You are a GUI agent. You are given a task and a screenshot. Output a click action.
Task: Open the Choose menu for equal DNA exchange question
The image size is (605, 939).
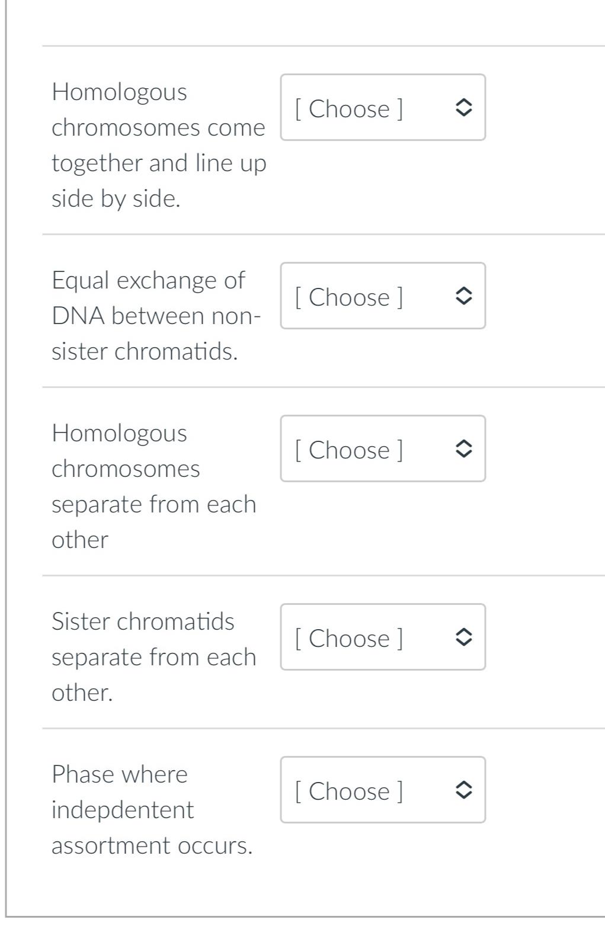click(383, 296)
